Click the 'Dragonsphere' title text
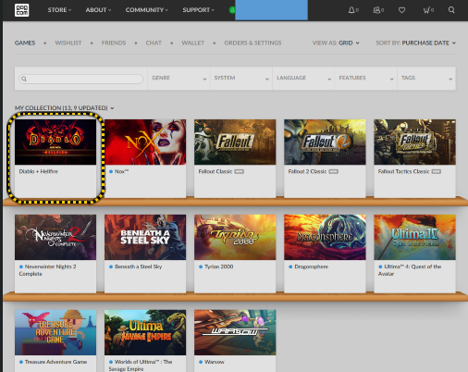The height and width of the screenshot is (372, 468). 311,267
